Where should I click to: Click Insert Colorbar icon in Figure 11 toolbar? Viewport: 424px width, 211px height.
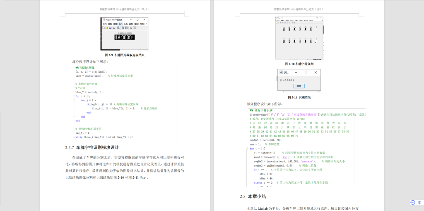[123, 28]
